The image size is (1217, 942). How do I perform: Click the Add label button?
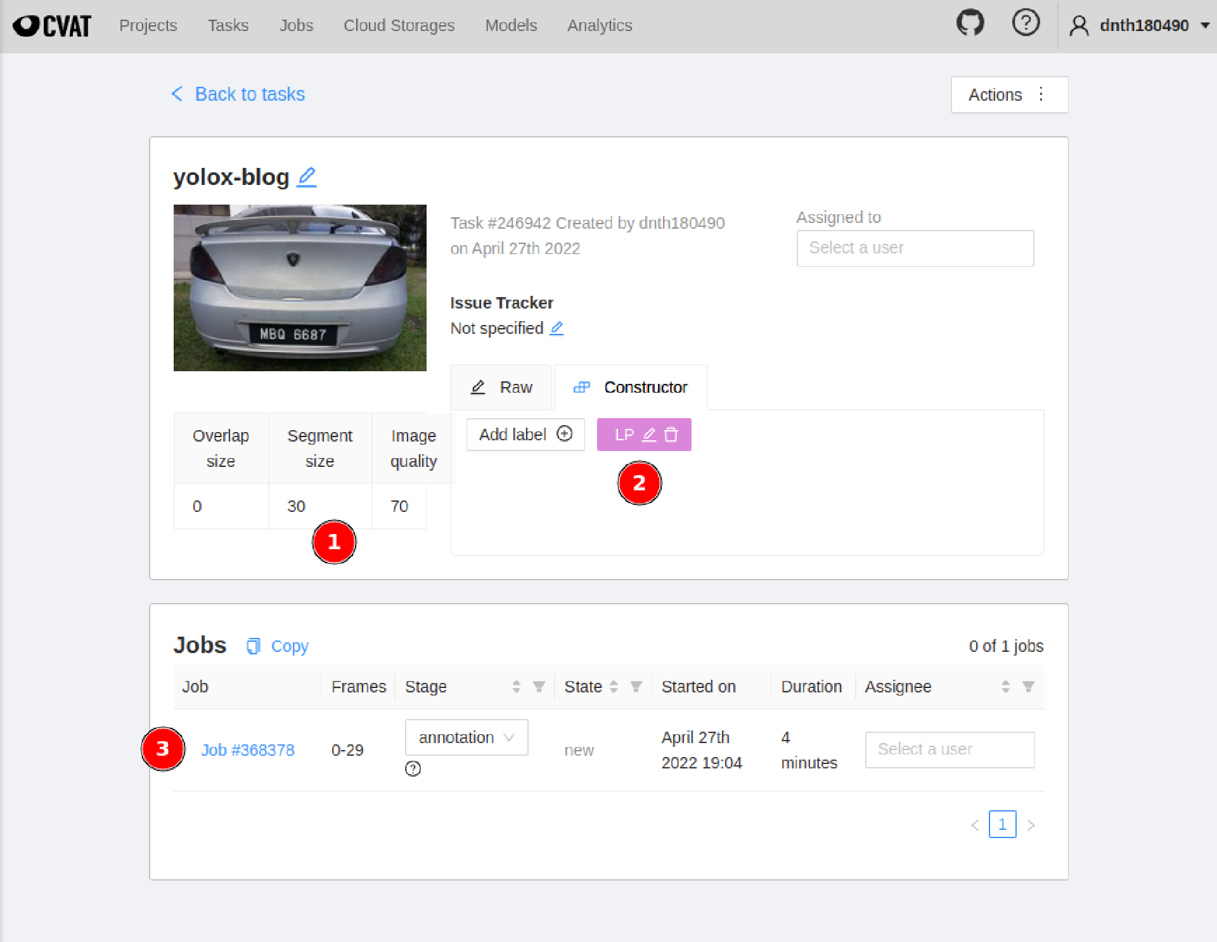(525, 435)
